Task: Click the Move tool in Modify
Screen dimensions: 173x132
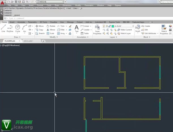Action: tap(40, 26)
